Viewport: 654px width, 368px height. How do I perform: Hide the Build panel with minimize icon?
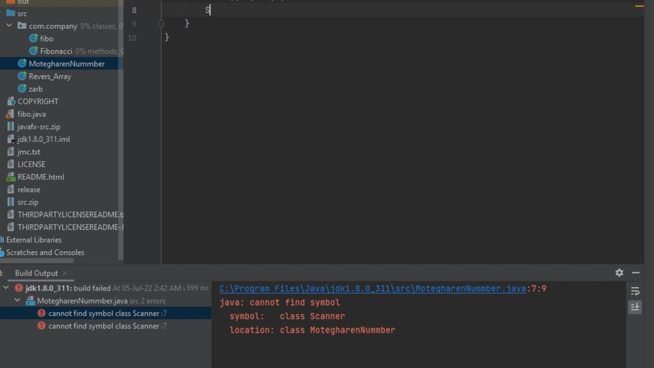[636, 273]
